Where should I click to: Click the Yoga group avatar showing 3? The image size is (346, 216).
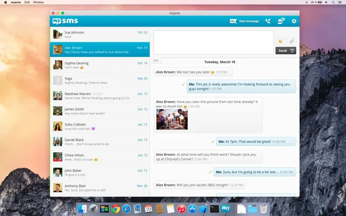pos(58,80)
